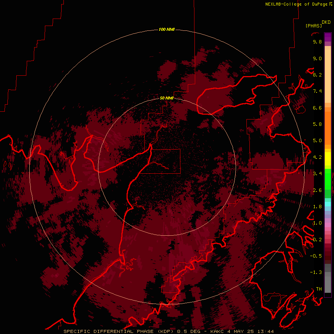Screen dimensions: 334x334
Task: Click the DKD label above the color bar
Action: pos(326,22)
